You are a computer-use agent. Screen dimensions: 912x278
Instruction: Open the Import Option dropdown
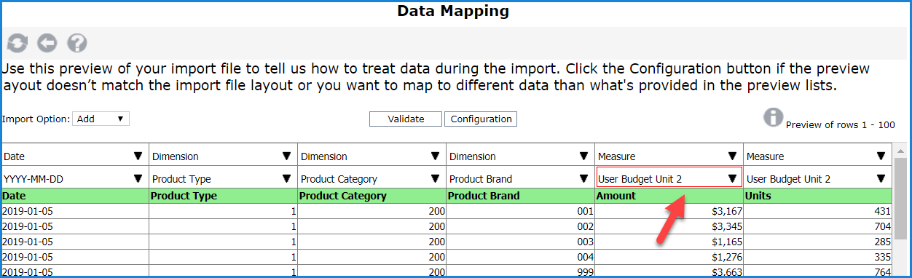click(x=101, y=119)
